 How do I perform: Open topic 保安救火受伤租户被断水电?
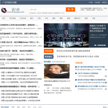[91, 80]
